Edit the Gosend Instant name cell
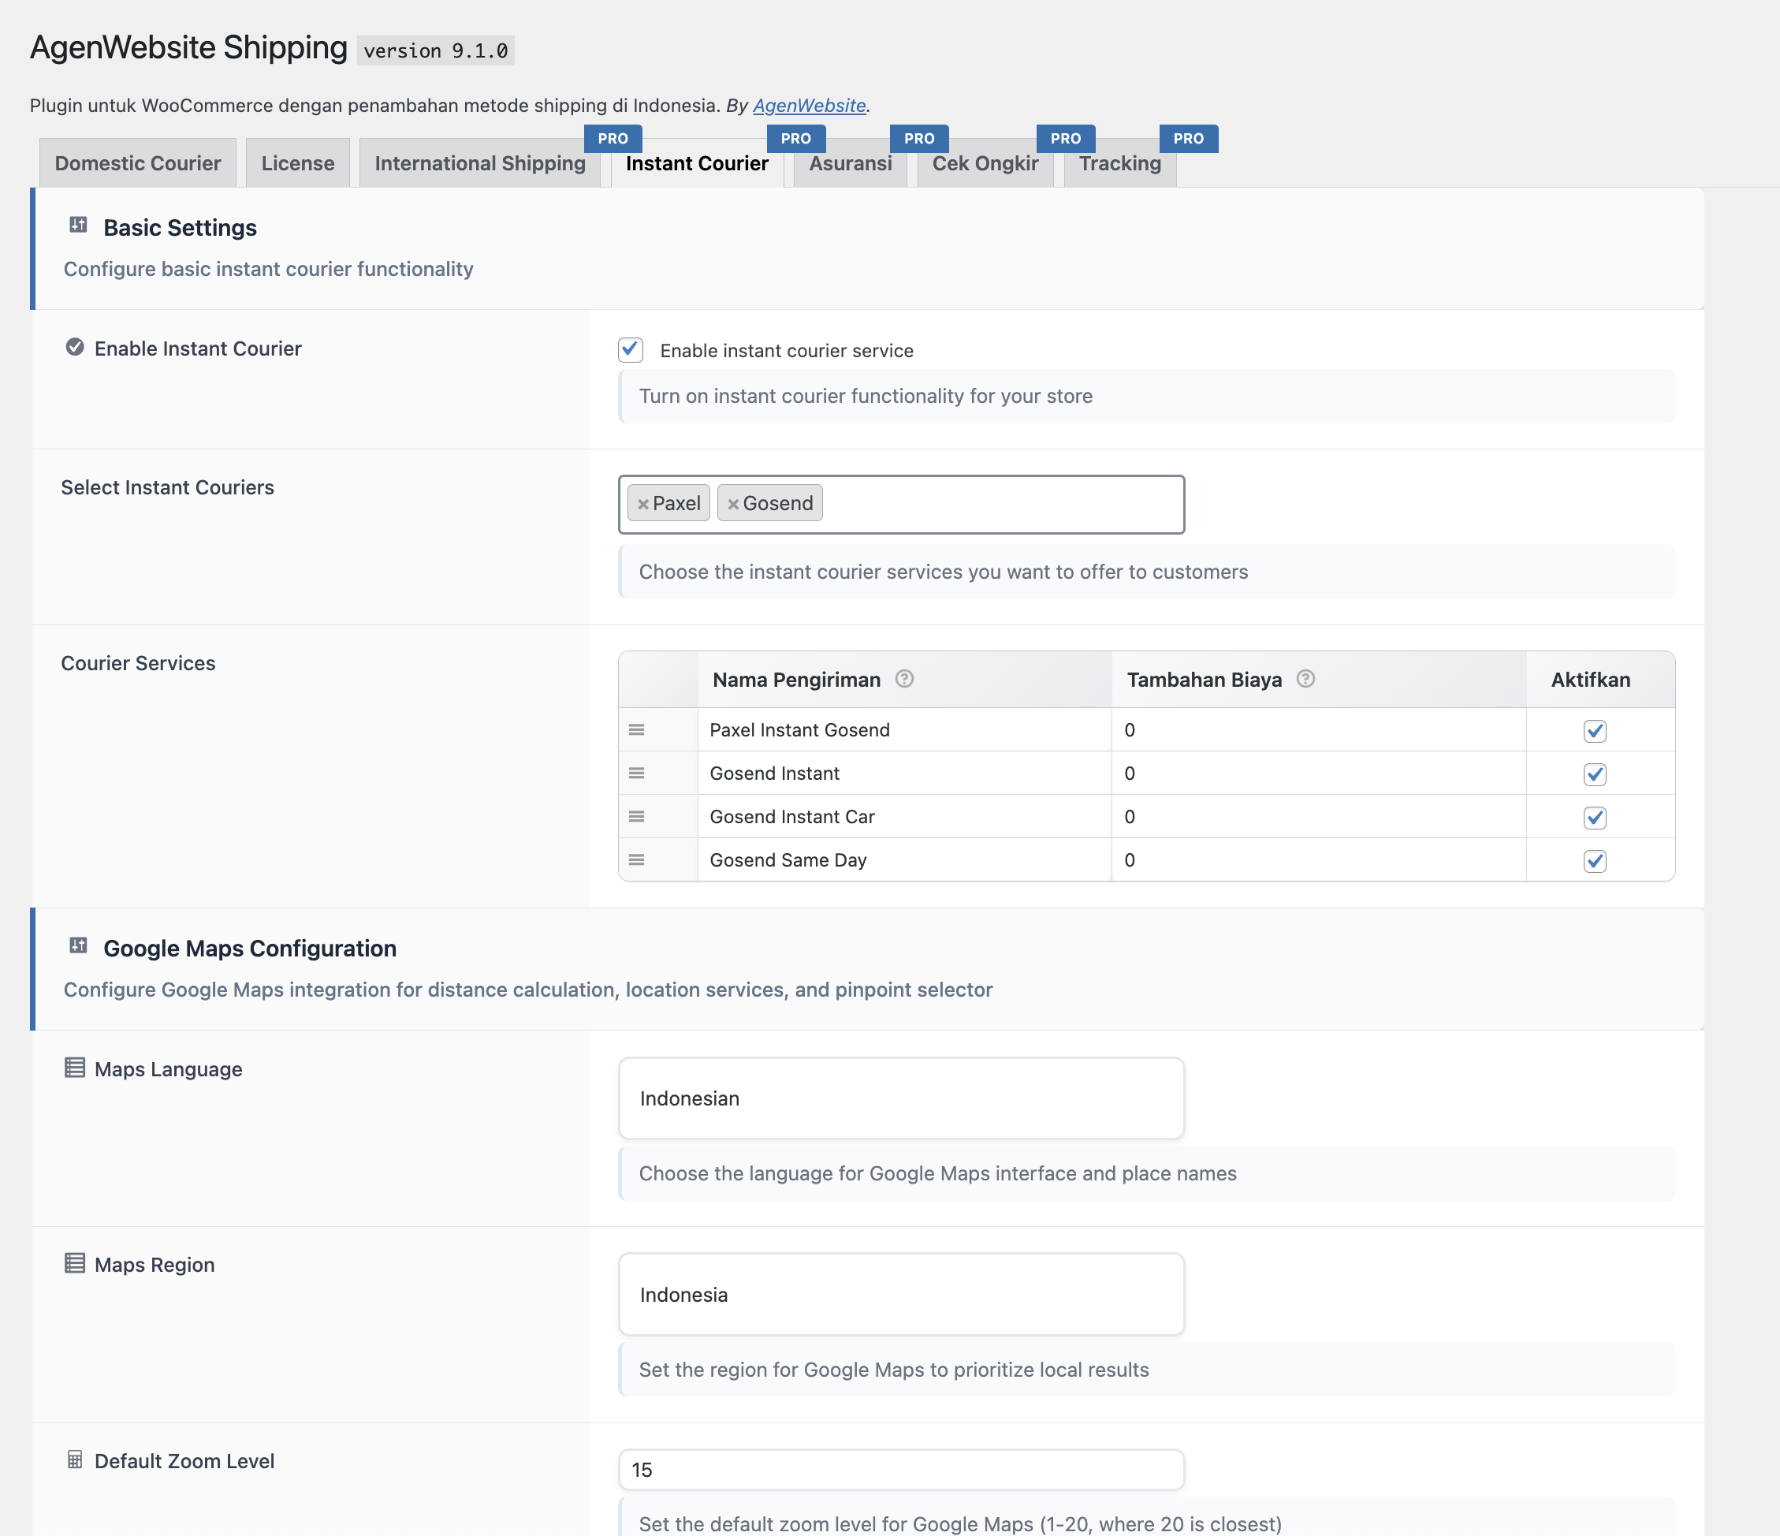The width and height of the screenshot is (1780, 1536). [x=905, y=774]
